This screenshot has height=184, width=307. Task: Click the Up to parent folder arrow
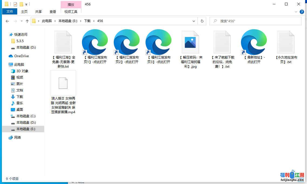point(27,21)
